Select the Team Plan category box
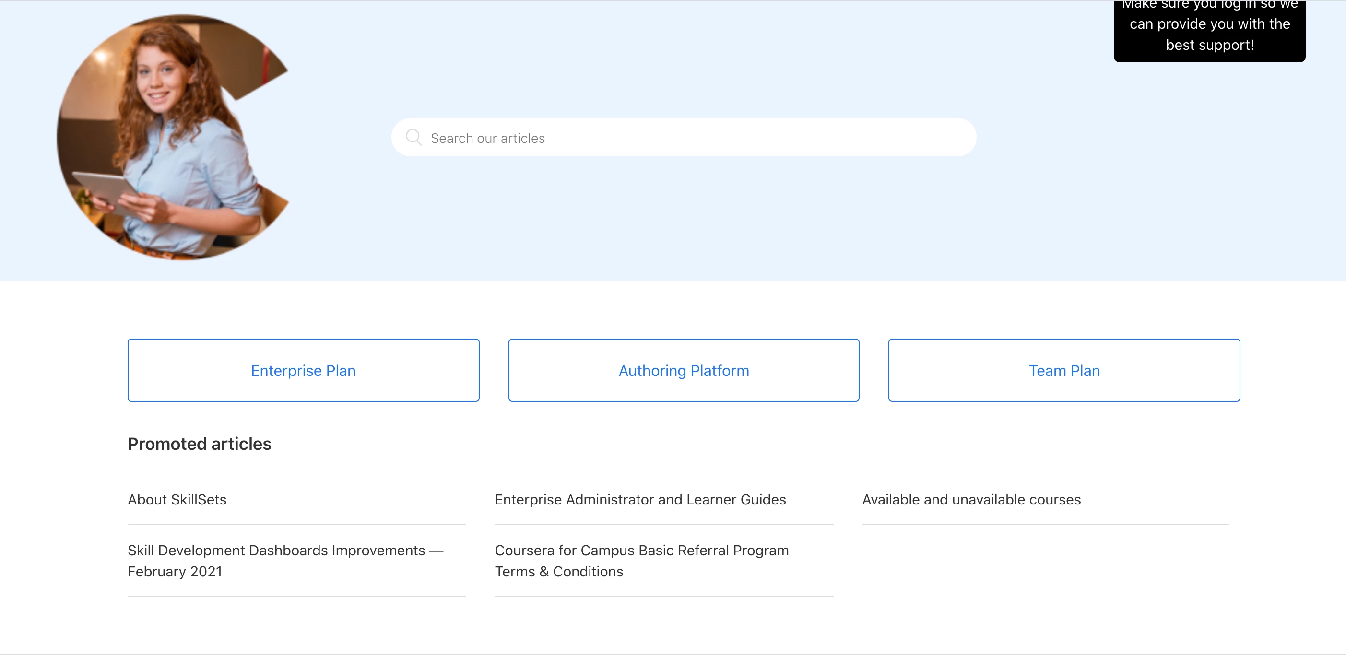The image size is (1346, 657). tap(1064, 370)
